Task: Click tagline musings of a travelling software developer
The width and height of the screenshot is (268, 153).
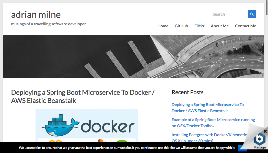Action: (x=49, y=24)
